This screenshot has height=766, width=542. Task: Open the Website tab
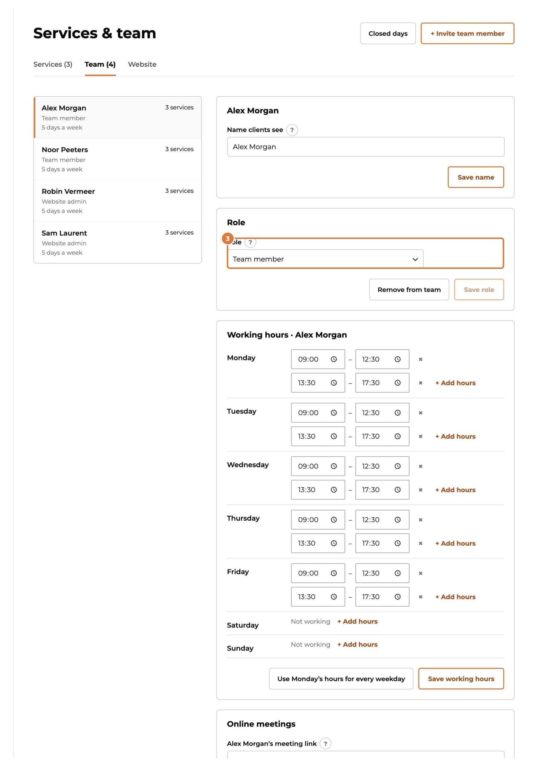[x=142, y=64]
